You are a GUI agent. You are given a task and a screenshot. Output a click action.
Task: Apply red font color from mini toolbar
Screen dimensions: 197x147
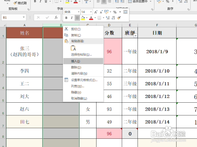91,18
